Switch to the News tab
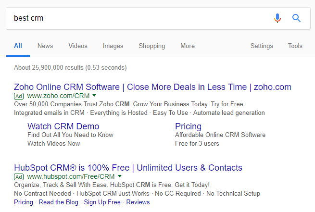 [45, 46]
